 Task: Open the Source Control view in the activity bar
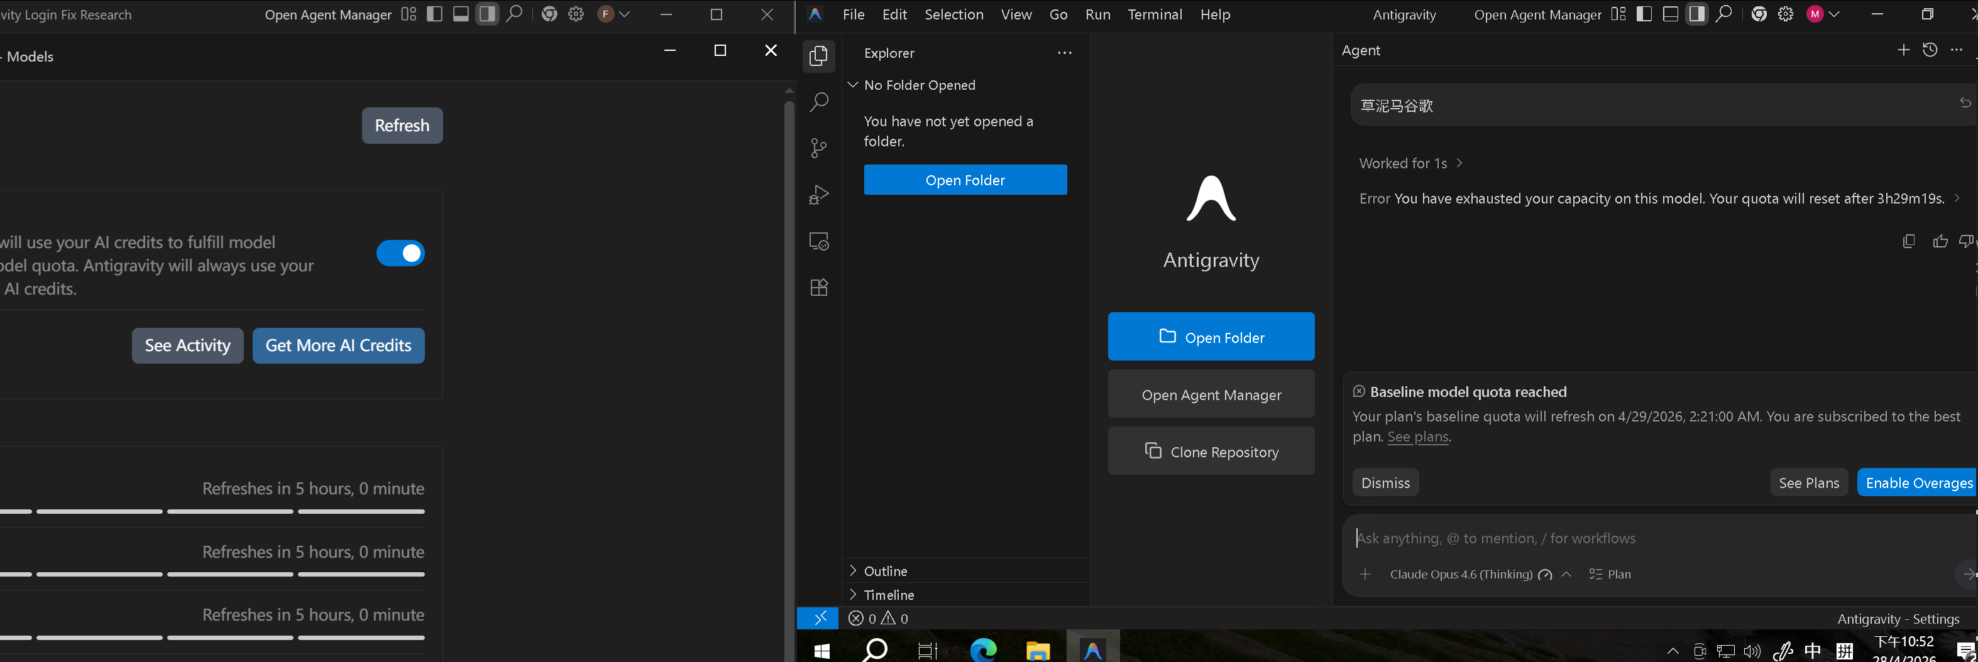tap(818, 148)
